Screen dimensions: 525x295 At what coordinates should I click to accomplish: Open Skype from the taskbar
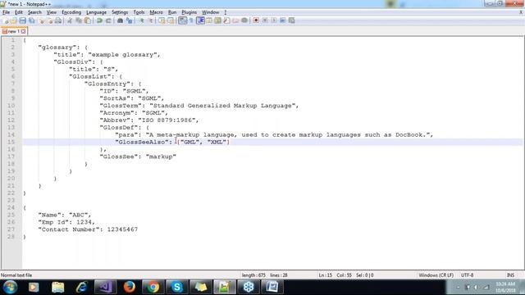click(x=177, y=287)
